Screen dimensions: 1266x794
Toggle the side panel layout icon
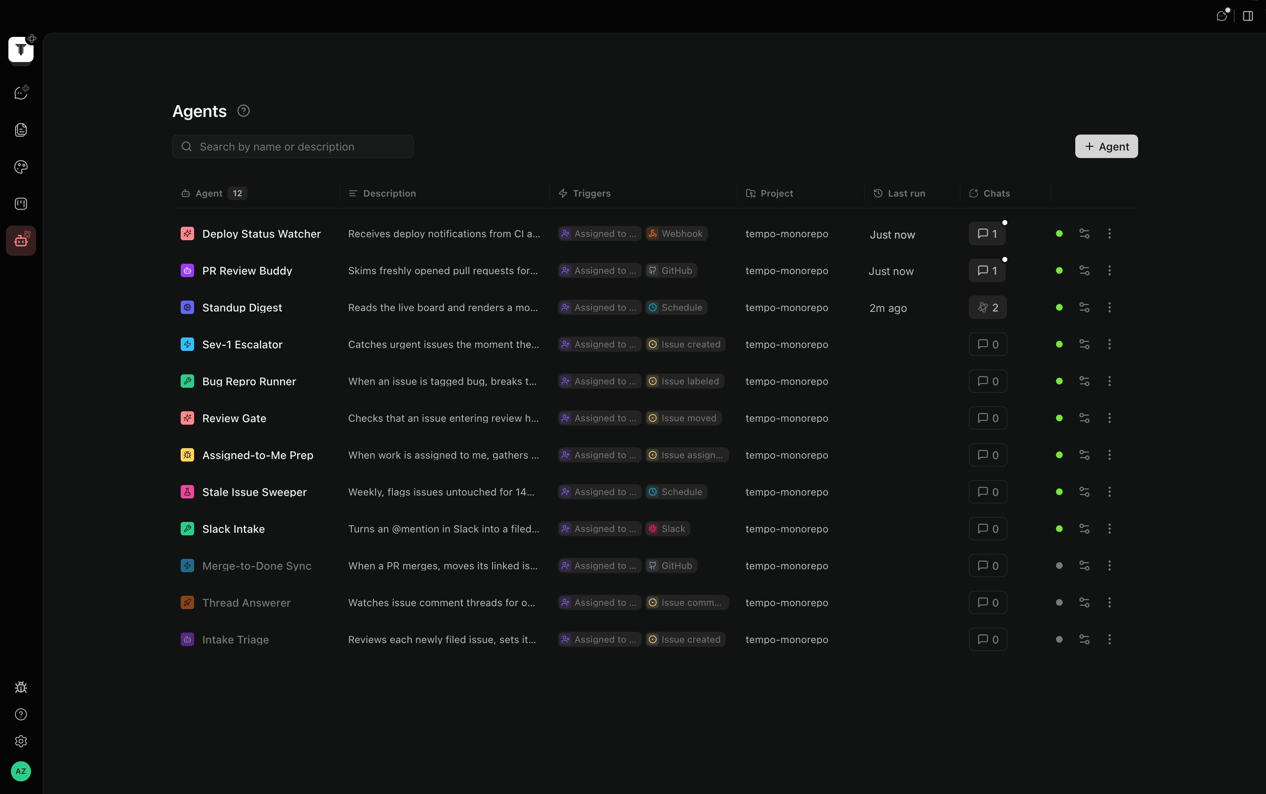(1248, 16)
